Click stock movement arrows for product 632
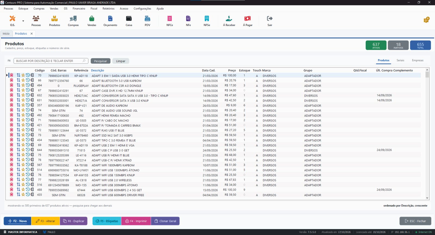Screen dimensions: 435x235 coord(18,95)
